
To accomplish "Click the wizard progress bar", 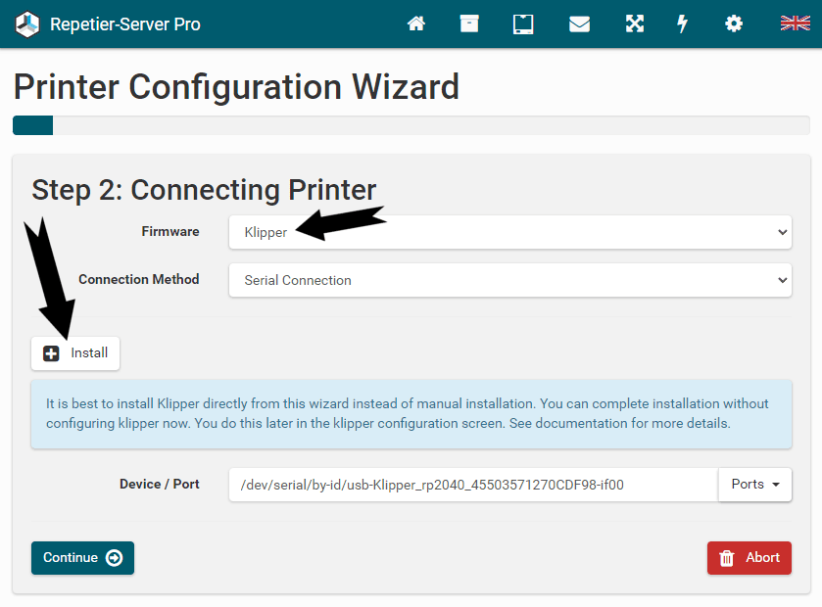I will pos(411,125).
